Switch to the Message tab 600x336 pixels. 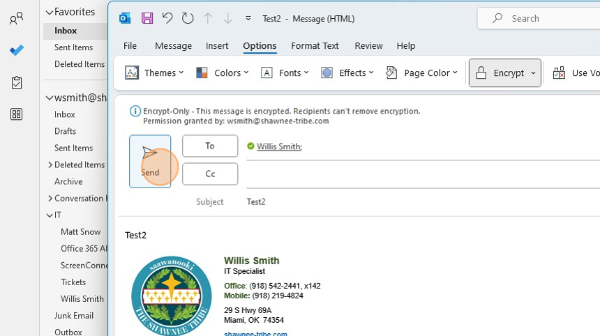pos(173,46)
